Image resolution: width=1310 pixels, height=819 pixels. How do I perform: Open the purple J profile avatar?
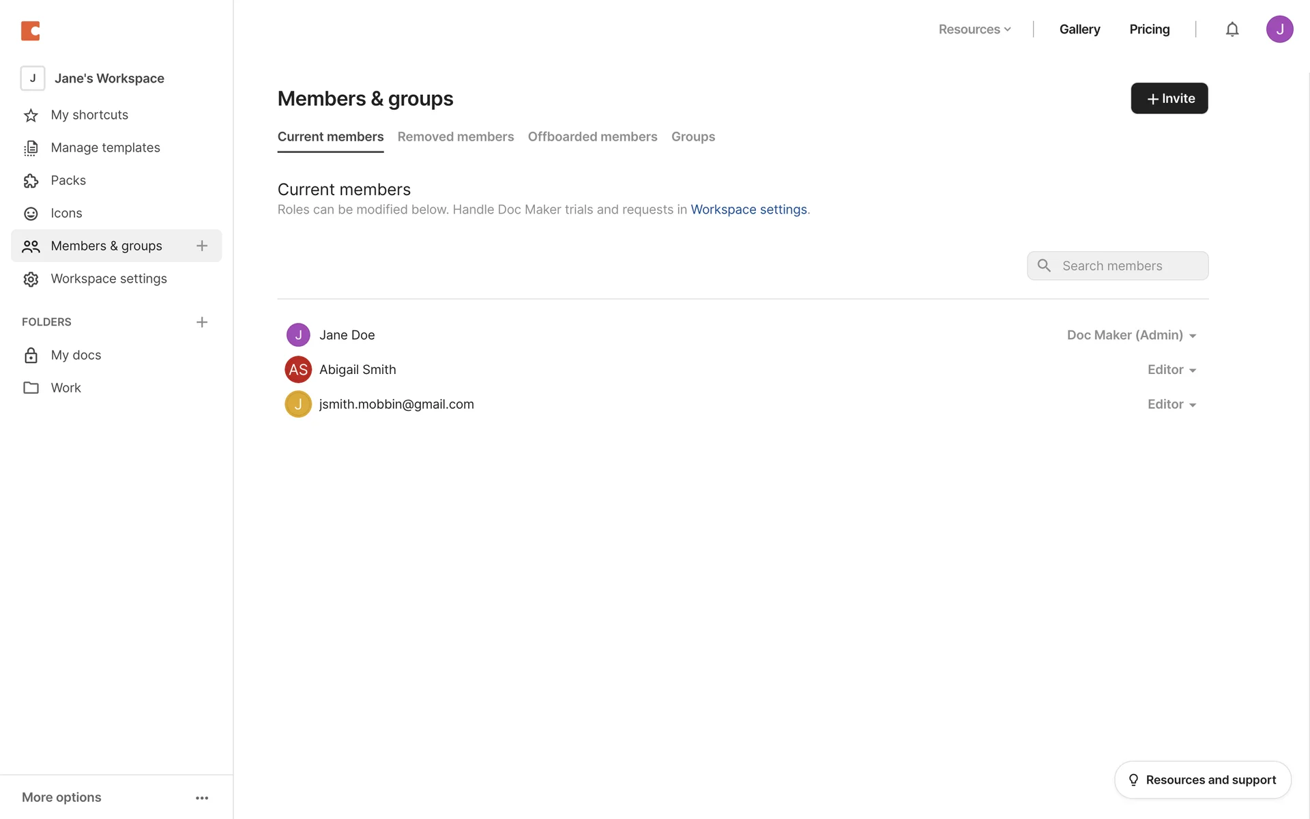pos(1279,29)
